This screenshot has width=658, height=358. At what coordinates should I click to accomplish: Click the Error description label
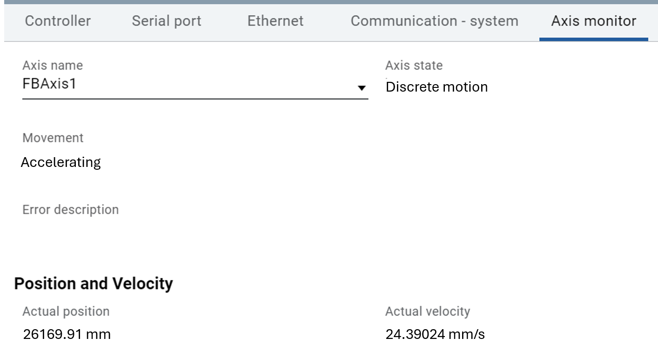[70, 210]
